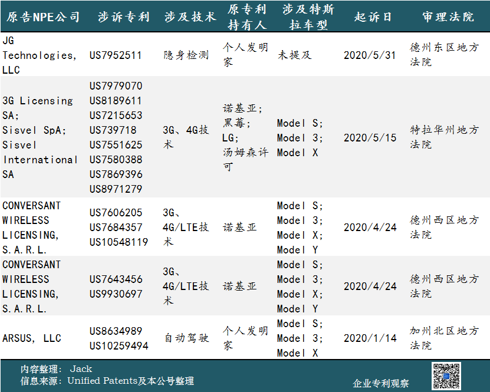Click patent number US8634989

pos(116,331)
